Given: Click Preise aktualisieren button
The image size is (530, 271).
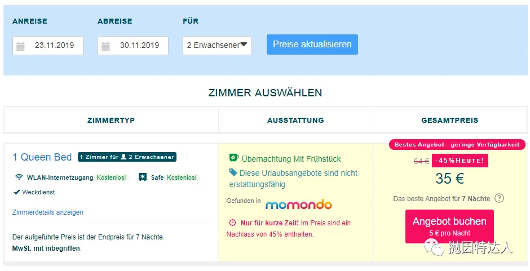Looking at the screenshot, I should (x=312, y=45).
